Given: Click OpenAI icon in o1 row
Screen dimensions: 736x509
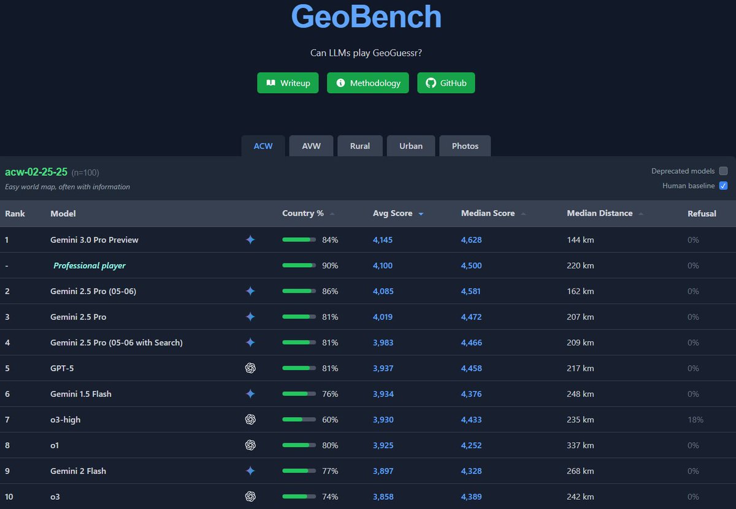Looking at the screenshot, I should click(250, 445).
